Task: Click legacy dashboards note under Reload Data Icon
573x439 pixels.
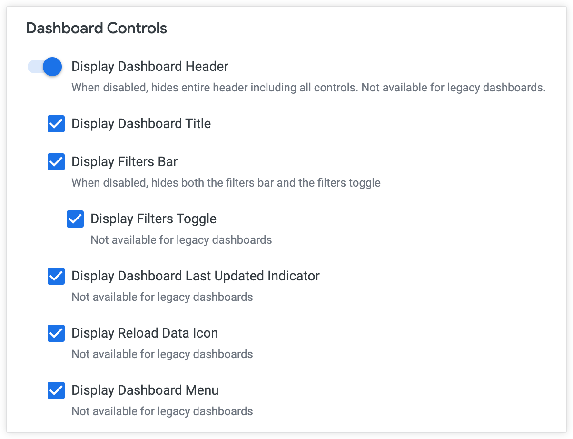Action: click(x=162, y=354)
